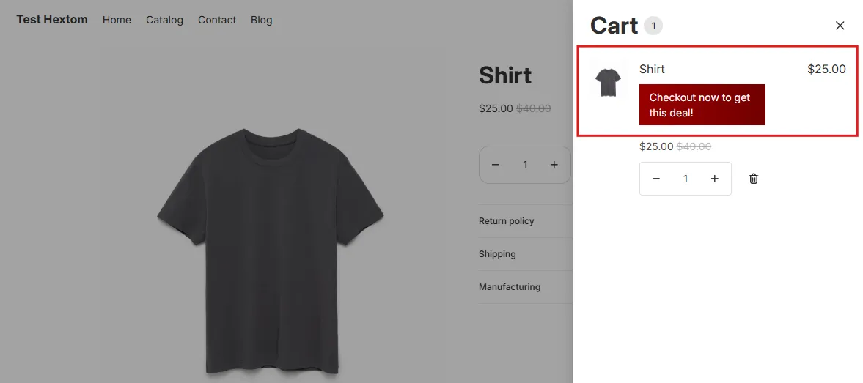Decrease product page quantity with minus
863x383 pixels.
click(x=495, y=165)
